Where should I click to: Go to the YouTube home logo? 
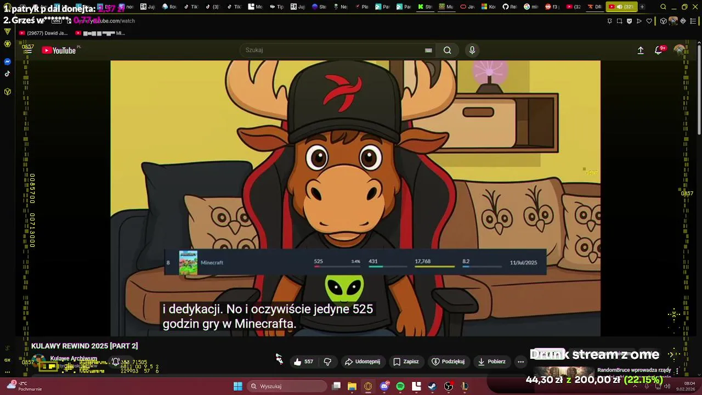coord(59,50)
